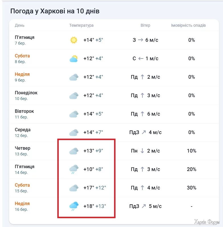
Task: Open the Субота 15 бер. day link
Action: 22,185
